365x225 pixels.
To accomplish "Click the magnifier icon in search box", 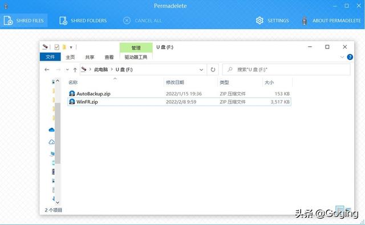I will pyautogui.click(x=230, y=69).
